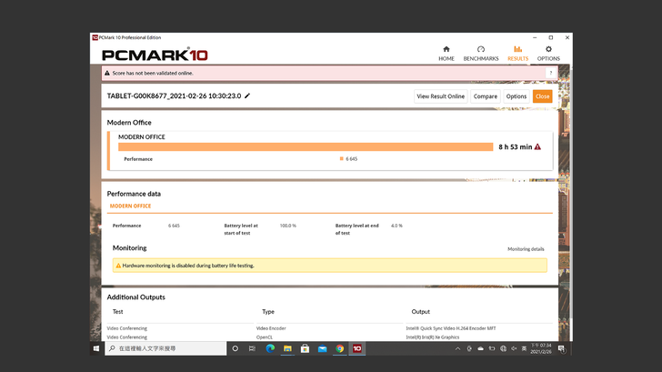Open Task View on the taskbar
Image resolution: width=662 pixels, height=372 pixels.
coord(253,348)
